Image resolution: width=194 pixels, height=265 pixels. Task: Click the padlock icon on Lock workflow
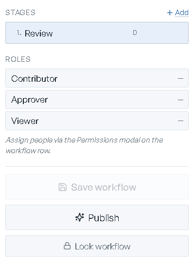tap(67, 246)
